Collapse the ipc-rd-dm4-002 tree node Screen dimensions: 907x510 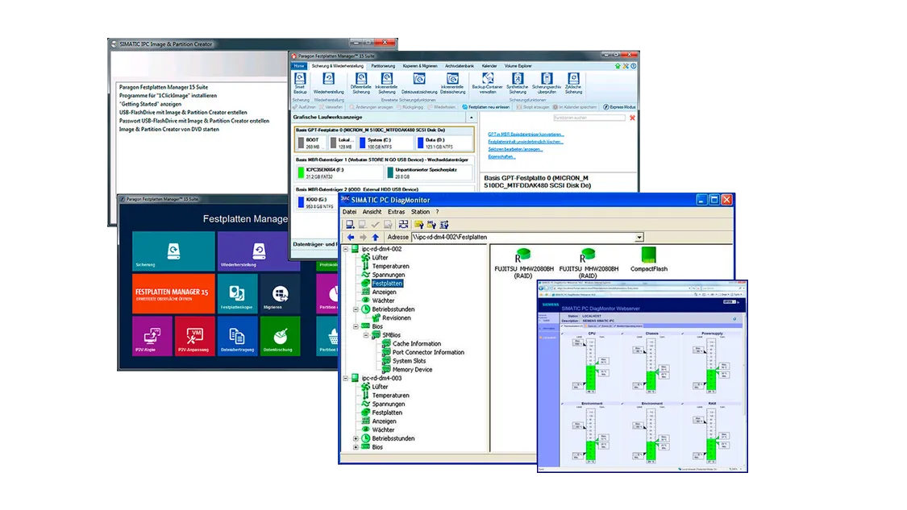coord(346,249)
